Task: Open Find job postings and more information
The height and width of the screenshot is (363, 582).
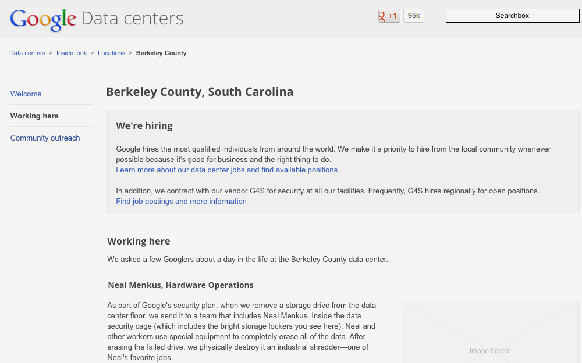Action: pos(181,202)
